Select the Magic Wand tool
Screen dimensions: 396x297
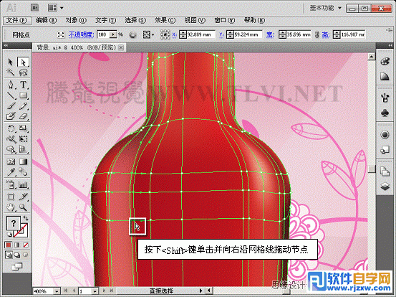point(11,72)
